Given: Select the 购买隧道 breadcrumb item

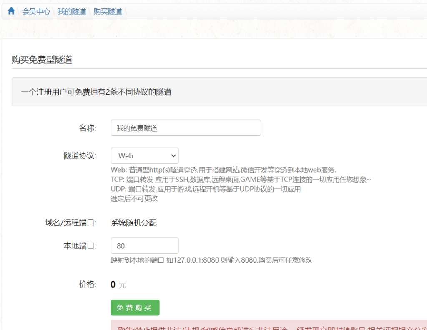Looking at the screenshot, I should pyautogui.click(x=108, y=12).
